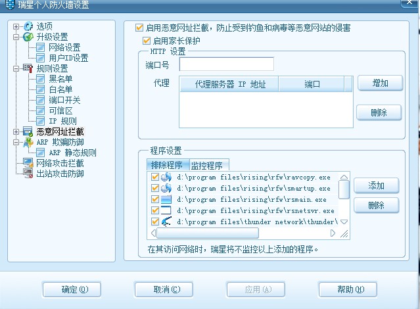Click the 端口 column header
This screenshot has width=420, height=309.
312,84
